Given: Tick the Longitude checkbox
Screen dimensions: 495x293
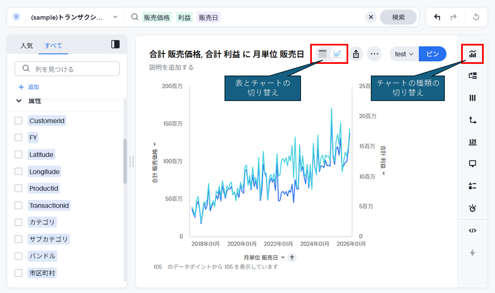Looking at the screenshot, I should [18, 172].
